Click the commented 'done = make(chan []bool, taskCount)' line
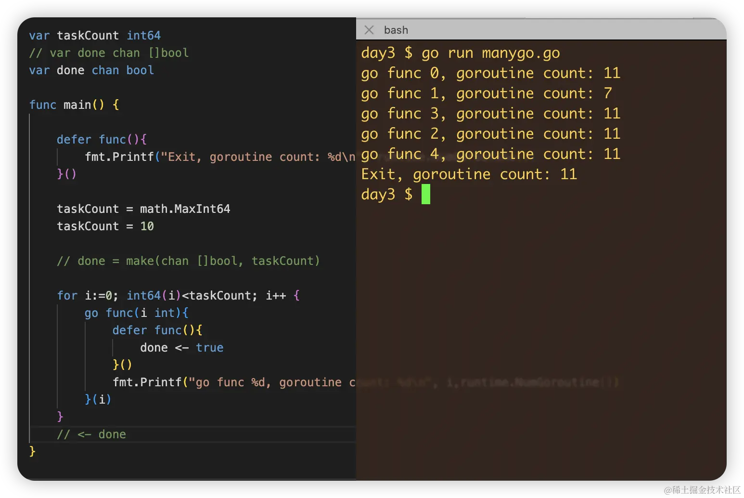744x498 pixels. point(188,261)
